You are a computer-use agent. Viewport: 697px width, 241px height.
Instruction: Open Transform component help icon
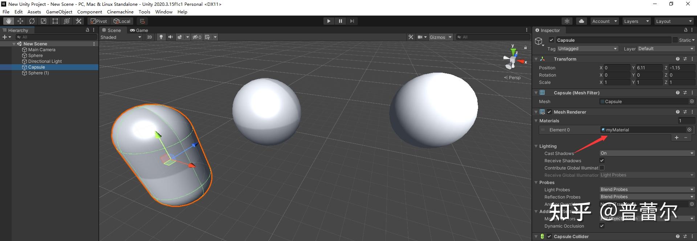tap(677, 59)
